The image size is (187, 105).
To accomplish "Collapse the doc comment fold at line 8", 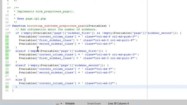I will pyautogui.click(x=10, y=8).
